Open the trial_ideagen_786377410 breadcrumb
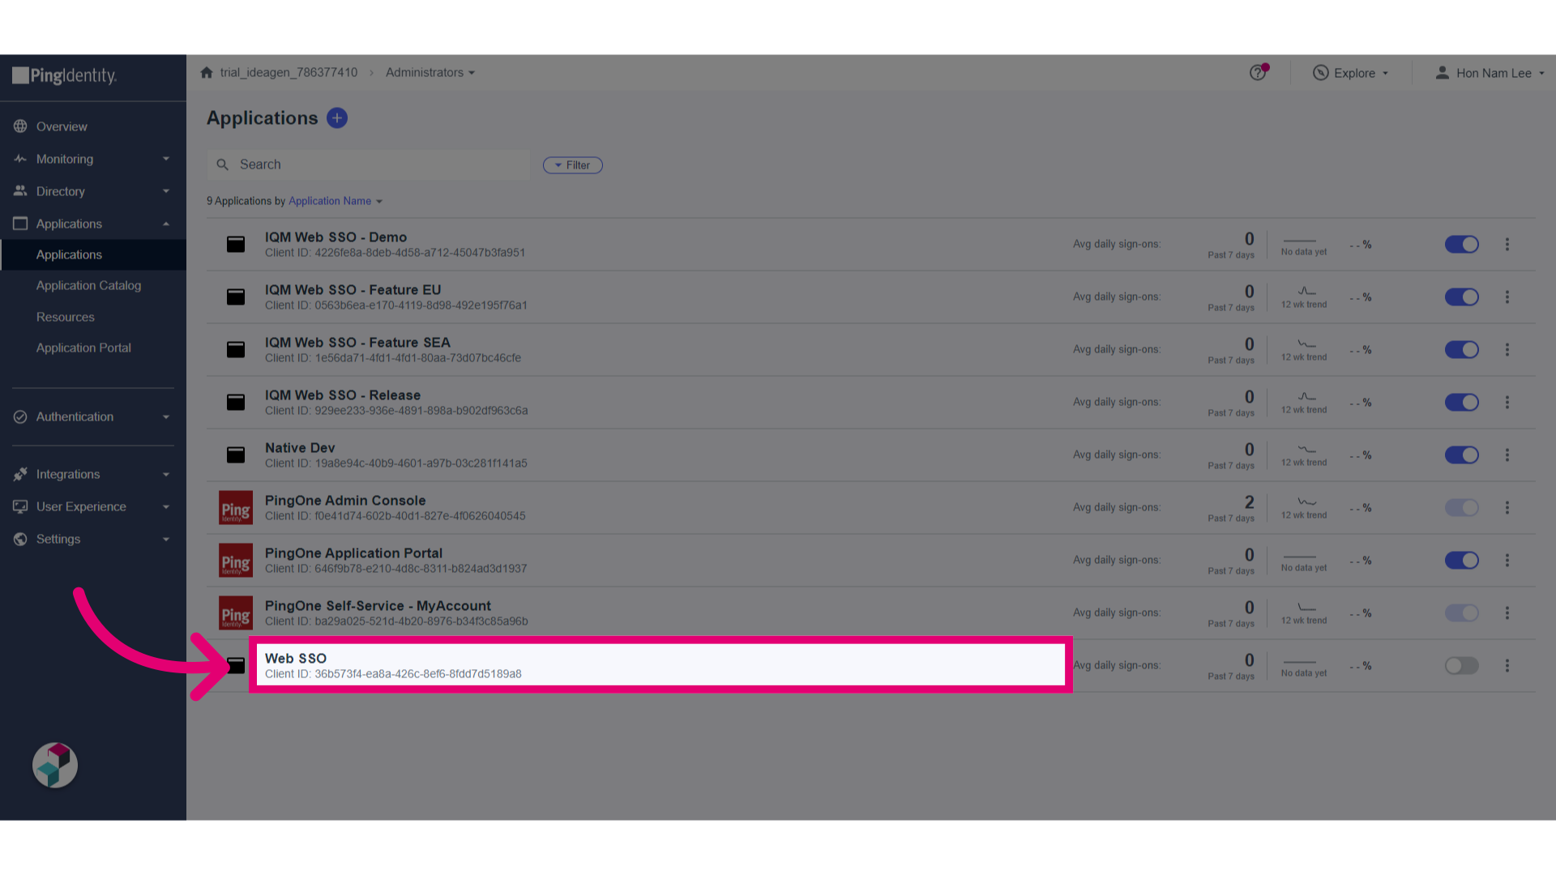This screenshot has height=875, width=1556. [289, 72]
